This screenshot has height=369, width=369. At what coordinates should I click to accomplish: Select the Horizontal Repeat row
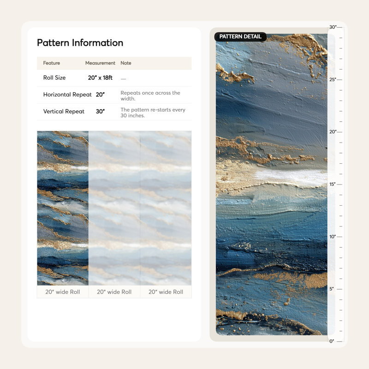[114, 95]
